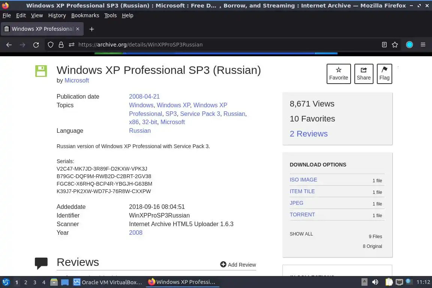Open a new tab with plus icon

(x=92, y=29)
